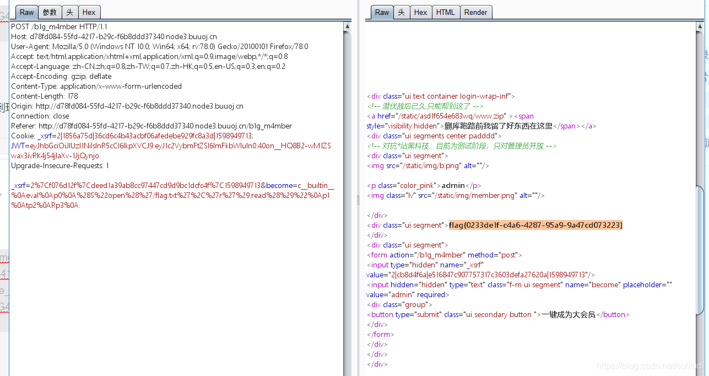Switch to the request Raw tab

[26, 12]
